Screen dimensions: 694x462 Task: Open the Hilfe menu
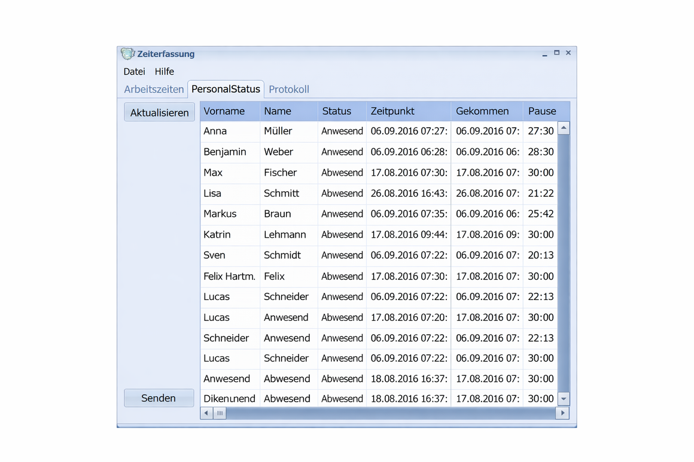[x=164, y=72]
